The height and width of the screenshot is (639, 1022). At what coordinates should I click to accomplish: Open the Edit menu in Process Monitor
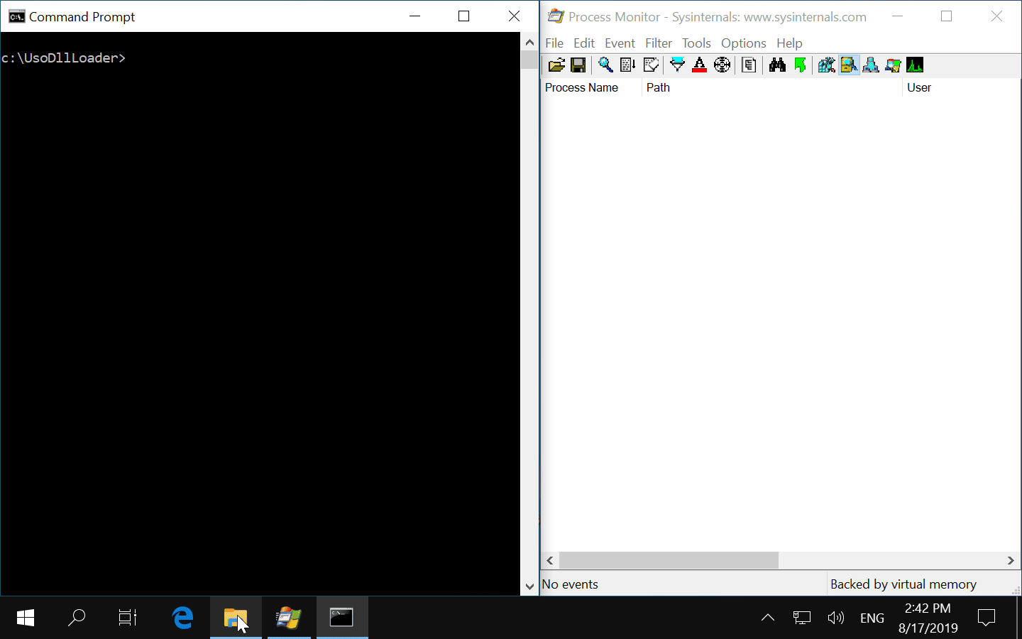[584, 43]
